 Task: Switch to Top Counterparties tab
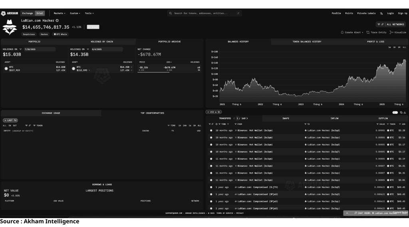(x=152, y=113)
